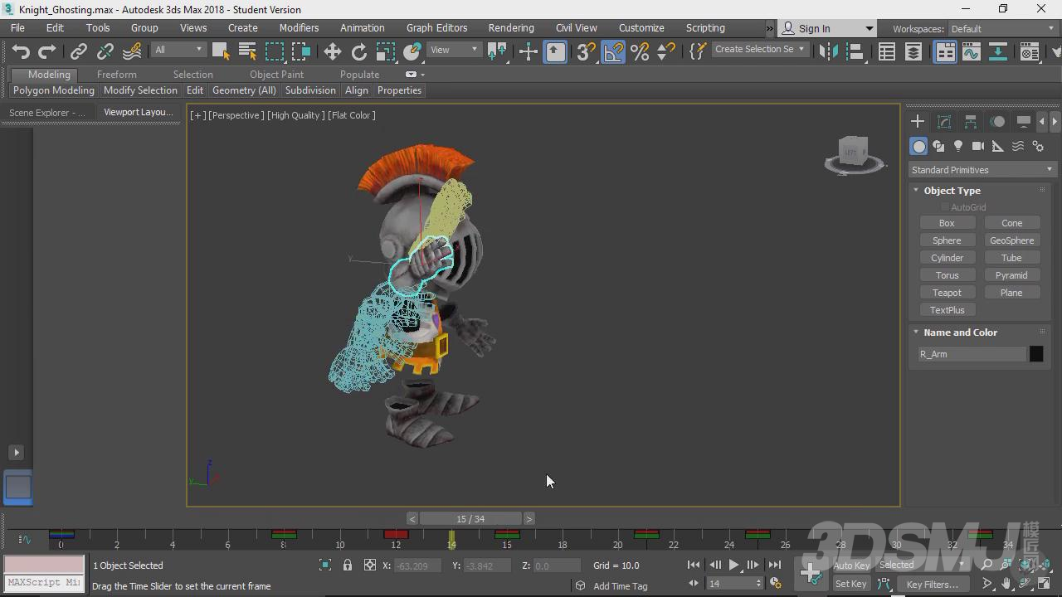Image resolution: width=1062 pixels, height=597 pixels.
Task: Activate the Select and Rotate tool
Action: [x=358, y=51]
